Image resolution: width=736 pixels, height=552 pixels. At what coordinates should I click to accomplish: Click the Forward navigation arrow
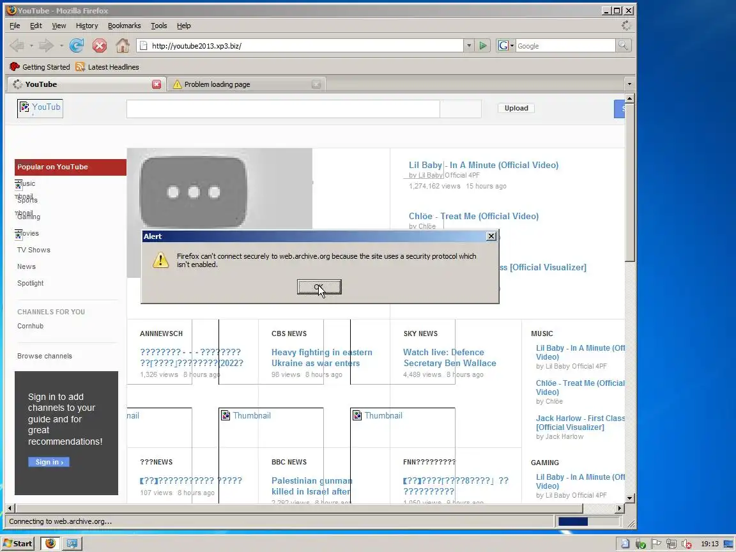[x=46, y=45]
